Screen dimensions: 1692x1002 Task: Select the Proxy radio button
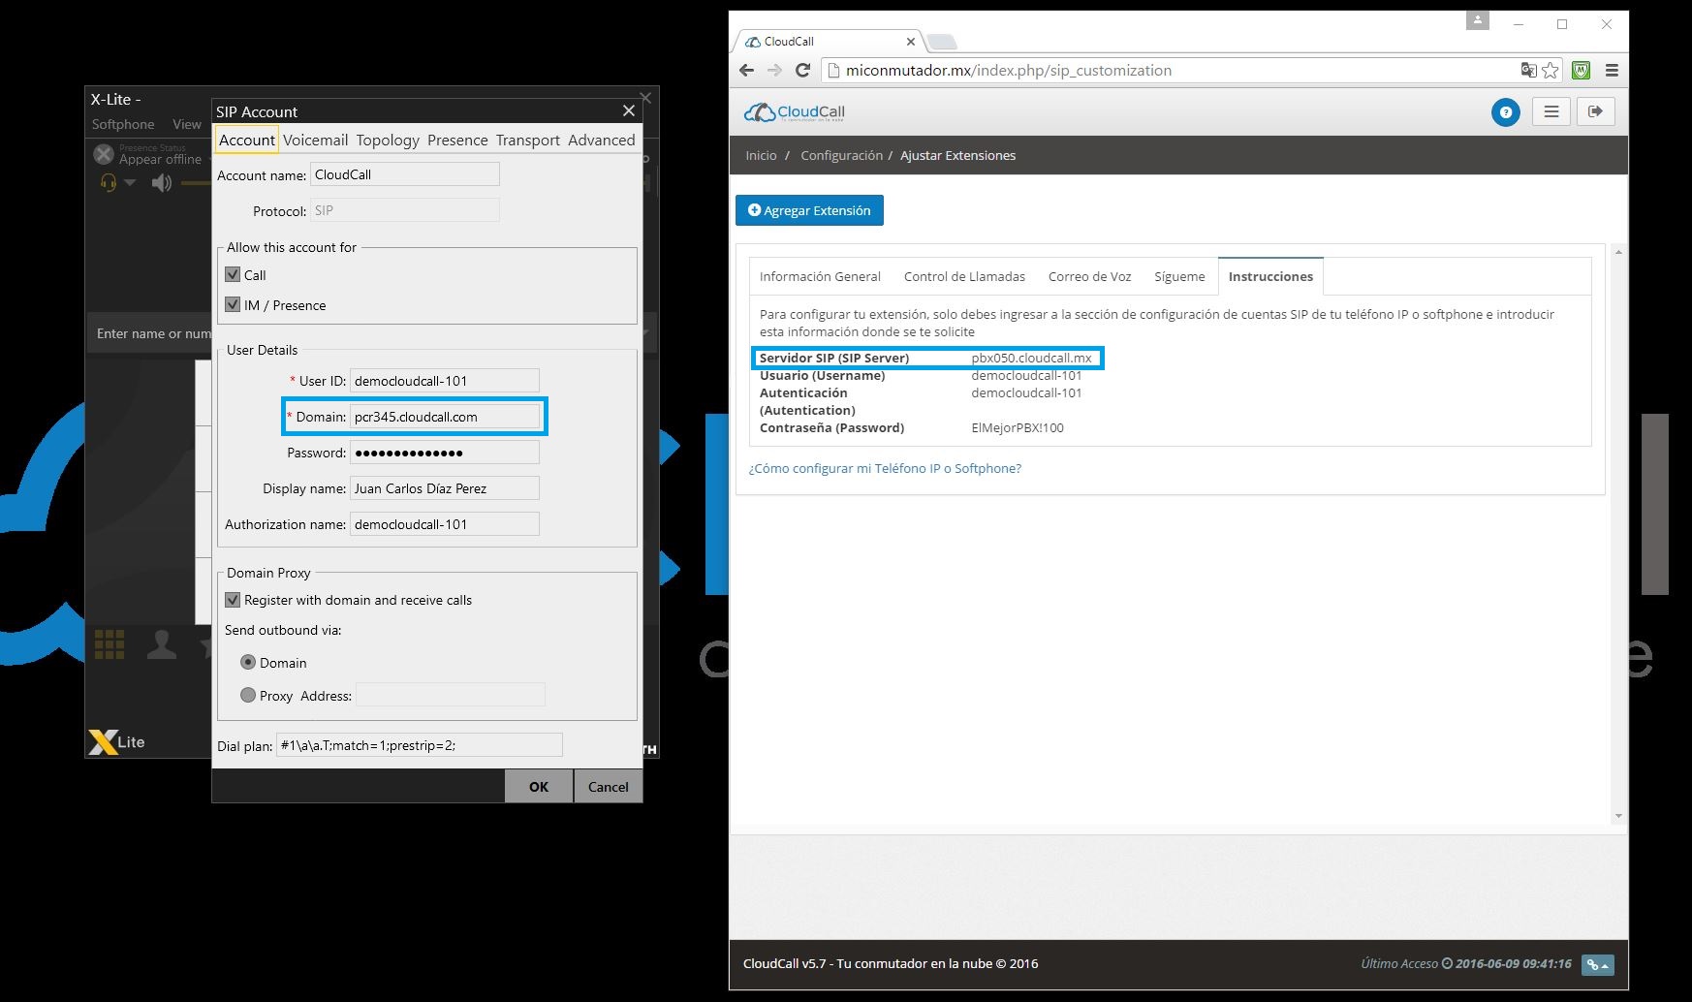coord(248,695)
